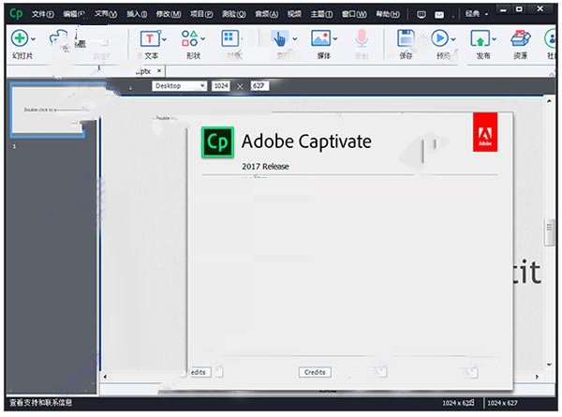Click the envelope mail icon in the menu bar
562x417 pixels.
(x=439, y=15)
